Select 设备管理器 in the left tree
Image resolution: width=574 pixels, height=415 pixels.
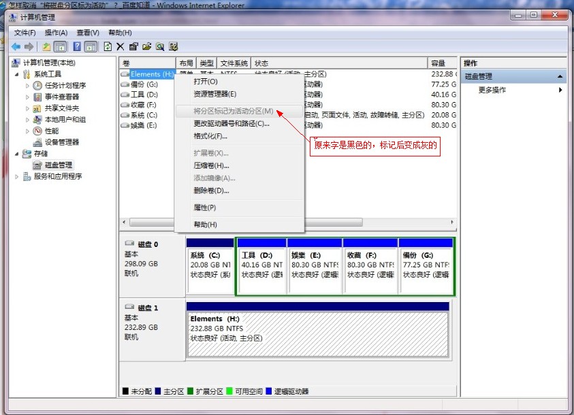click(62, 142)
